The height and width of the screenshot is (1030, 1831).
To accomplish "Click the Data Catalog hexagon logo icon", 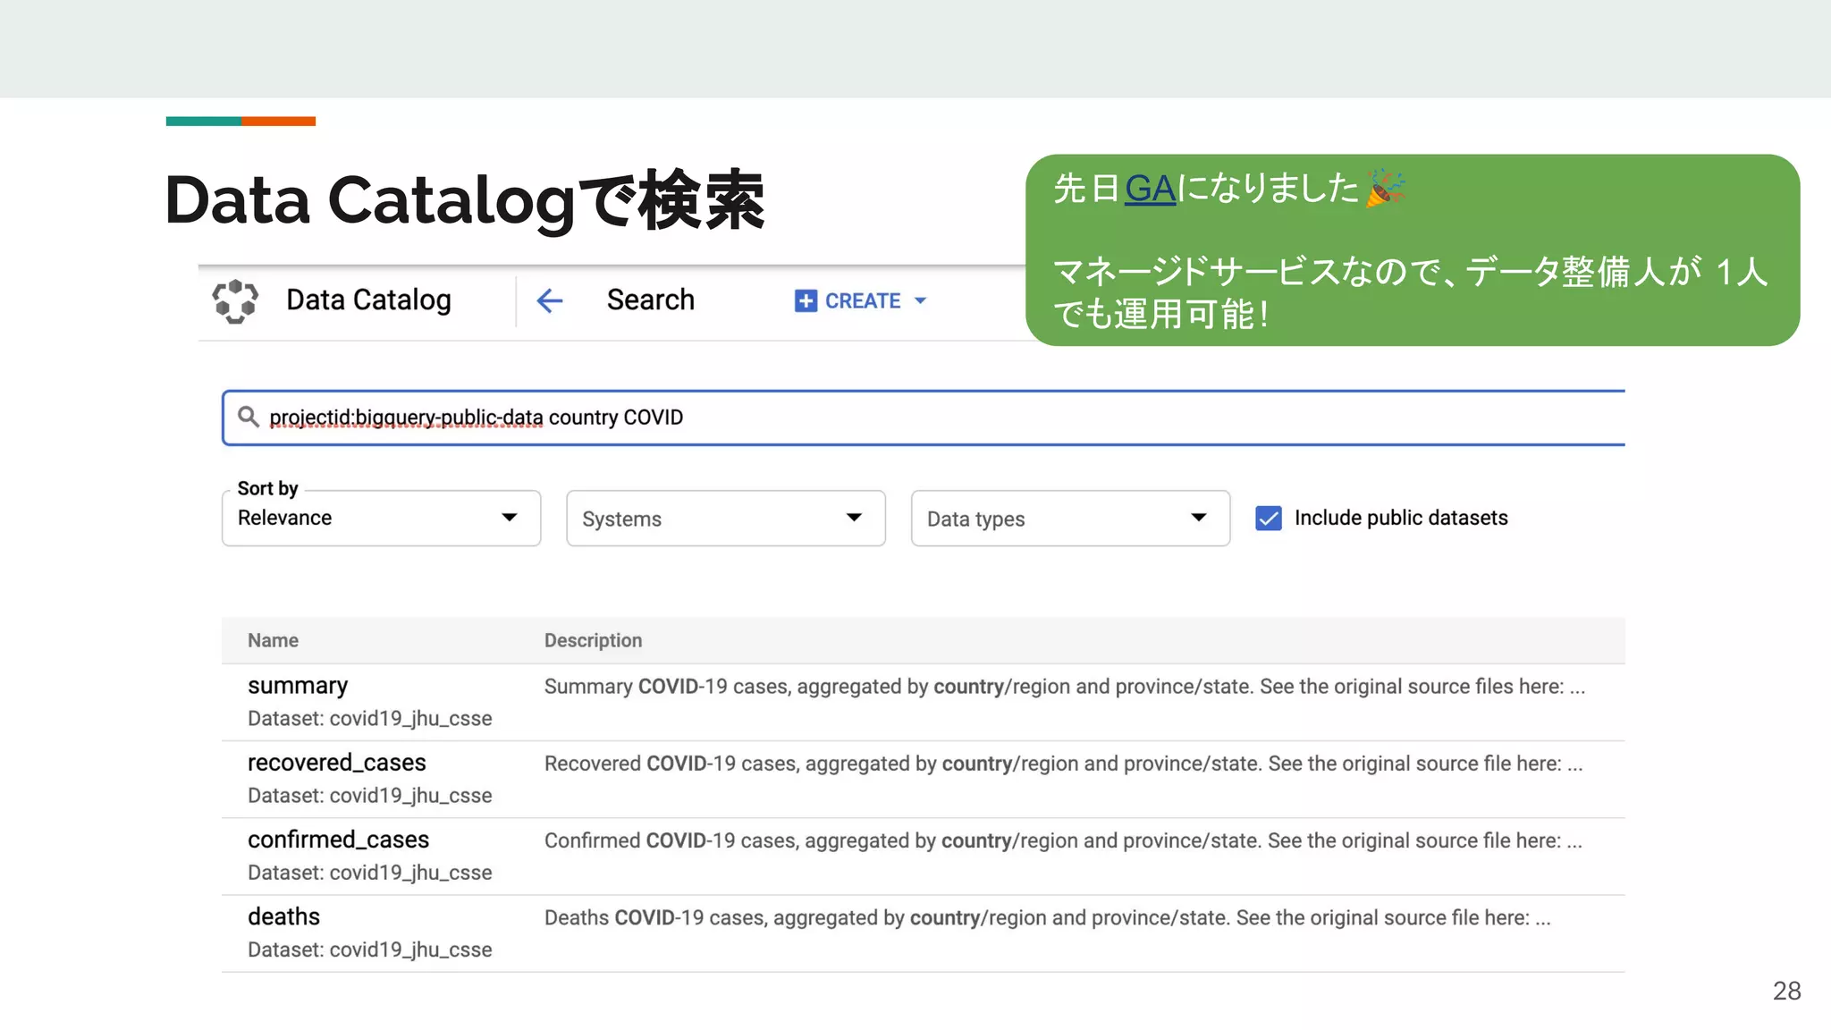I will pyautogui.click(x=235, y=301).
